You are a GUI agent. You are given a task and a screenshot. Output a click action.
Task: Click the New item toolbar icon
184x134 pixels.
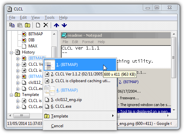point(38,25)
